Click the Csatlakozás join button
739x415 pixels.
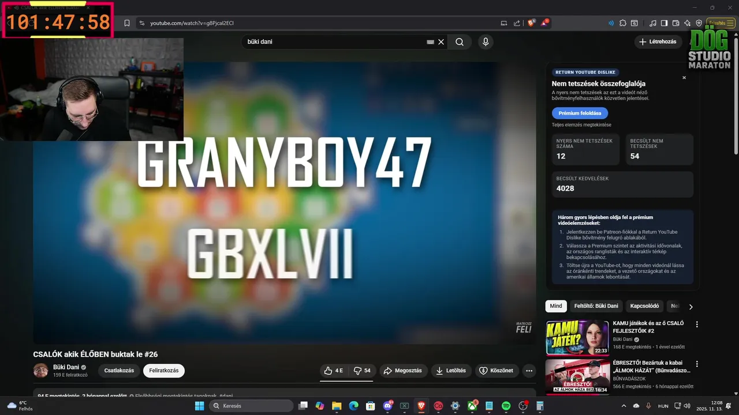119,371
